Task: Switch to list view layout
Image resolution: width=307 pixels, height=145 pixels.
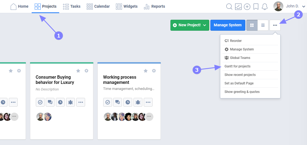Action: (263, 25)
